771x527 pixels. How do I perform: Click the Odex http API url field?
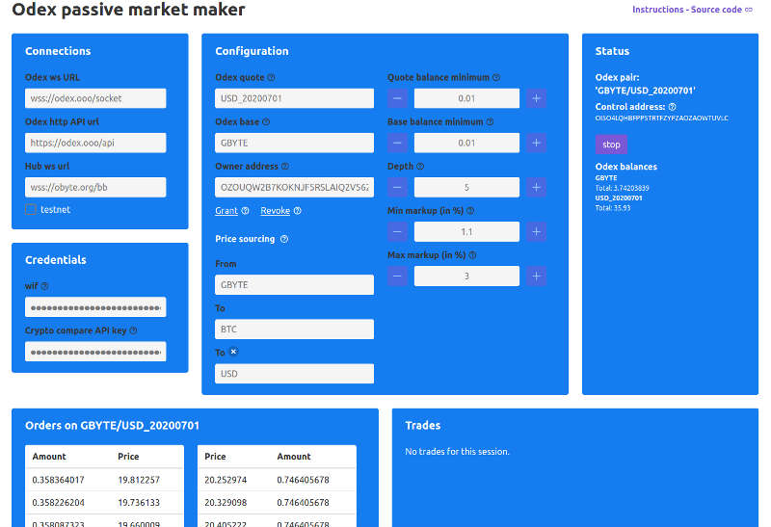pyautogui.click(x=95, y=143)
